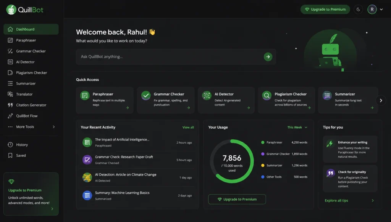
Task: Open Plagiarism Checker from sidebar
Action: [31, 73]
